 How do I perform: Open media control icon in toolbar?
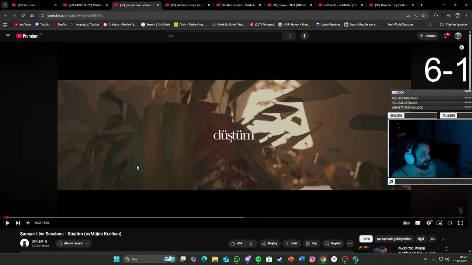point(449,15)
